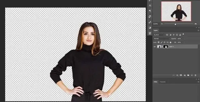
Task: Open the Fill slider dropdown arrow
Action: [x=183, y=42]
